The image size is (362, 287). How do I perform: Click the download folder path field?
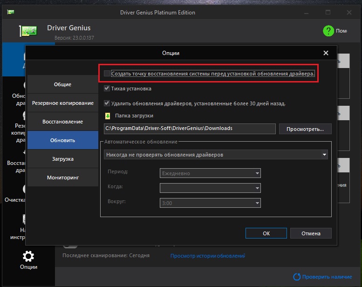coord(190,129)
